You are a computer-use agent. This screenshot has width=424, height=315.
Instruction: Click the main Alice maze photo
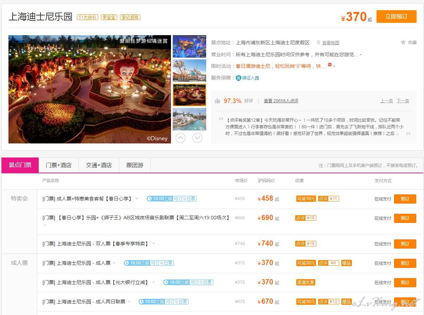click(x=90, y=89)
